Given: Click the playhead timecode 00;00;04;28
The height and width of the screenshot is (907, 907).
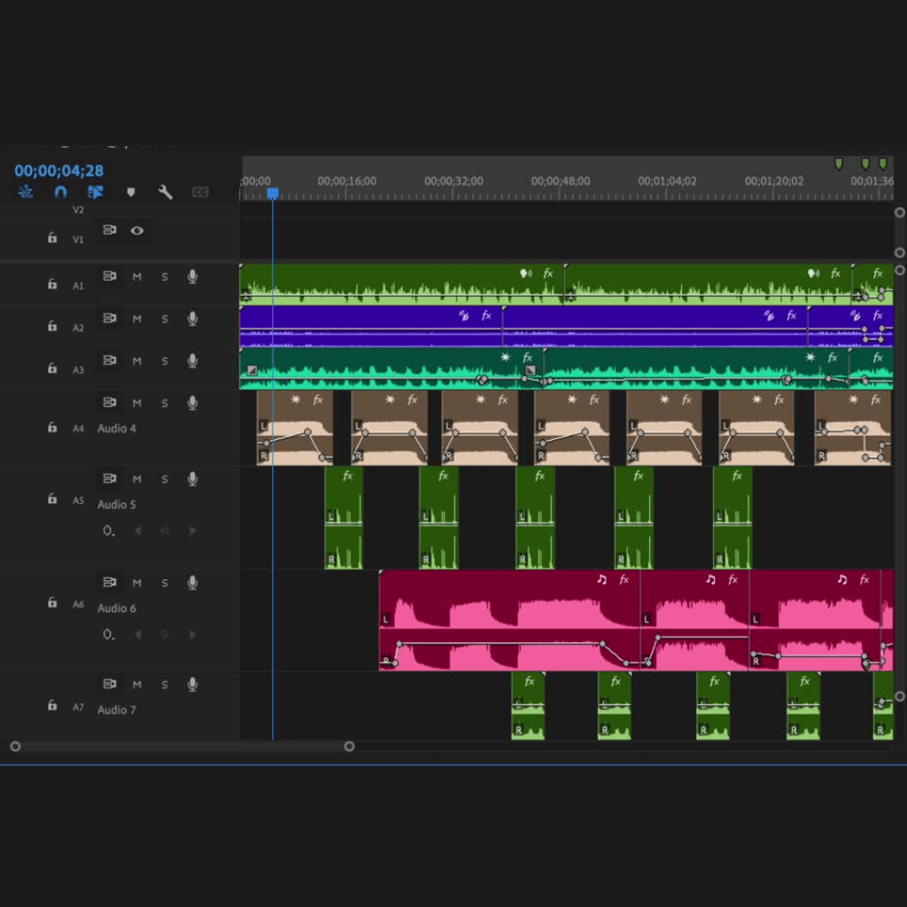Looking at the screenshot, I should (59, 171).
